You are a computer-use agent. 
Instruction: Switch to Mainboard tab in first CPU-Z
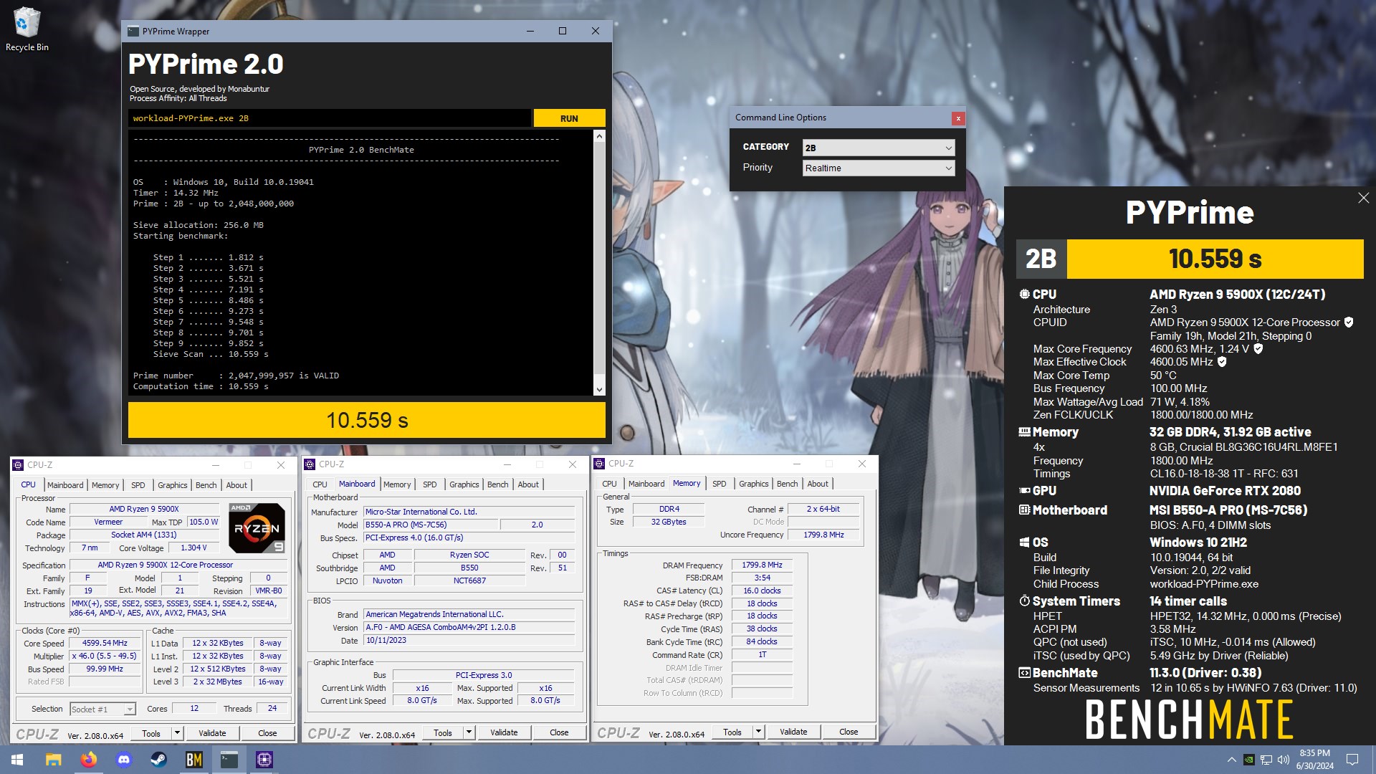[x=65, y=485]
